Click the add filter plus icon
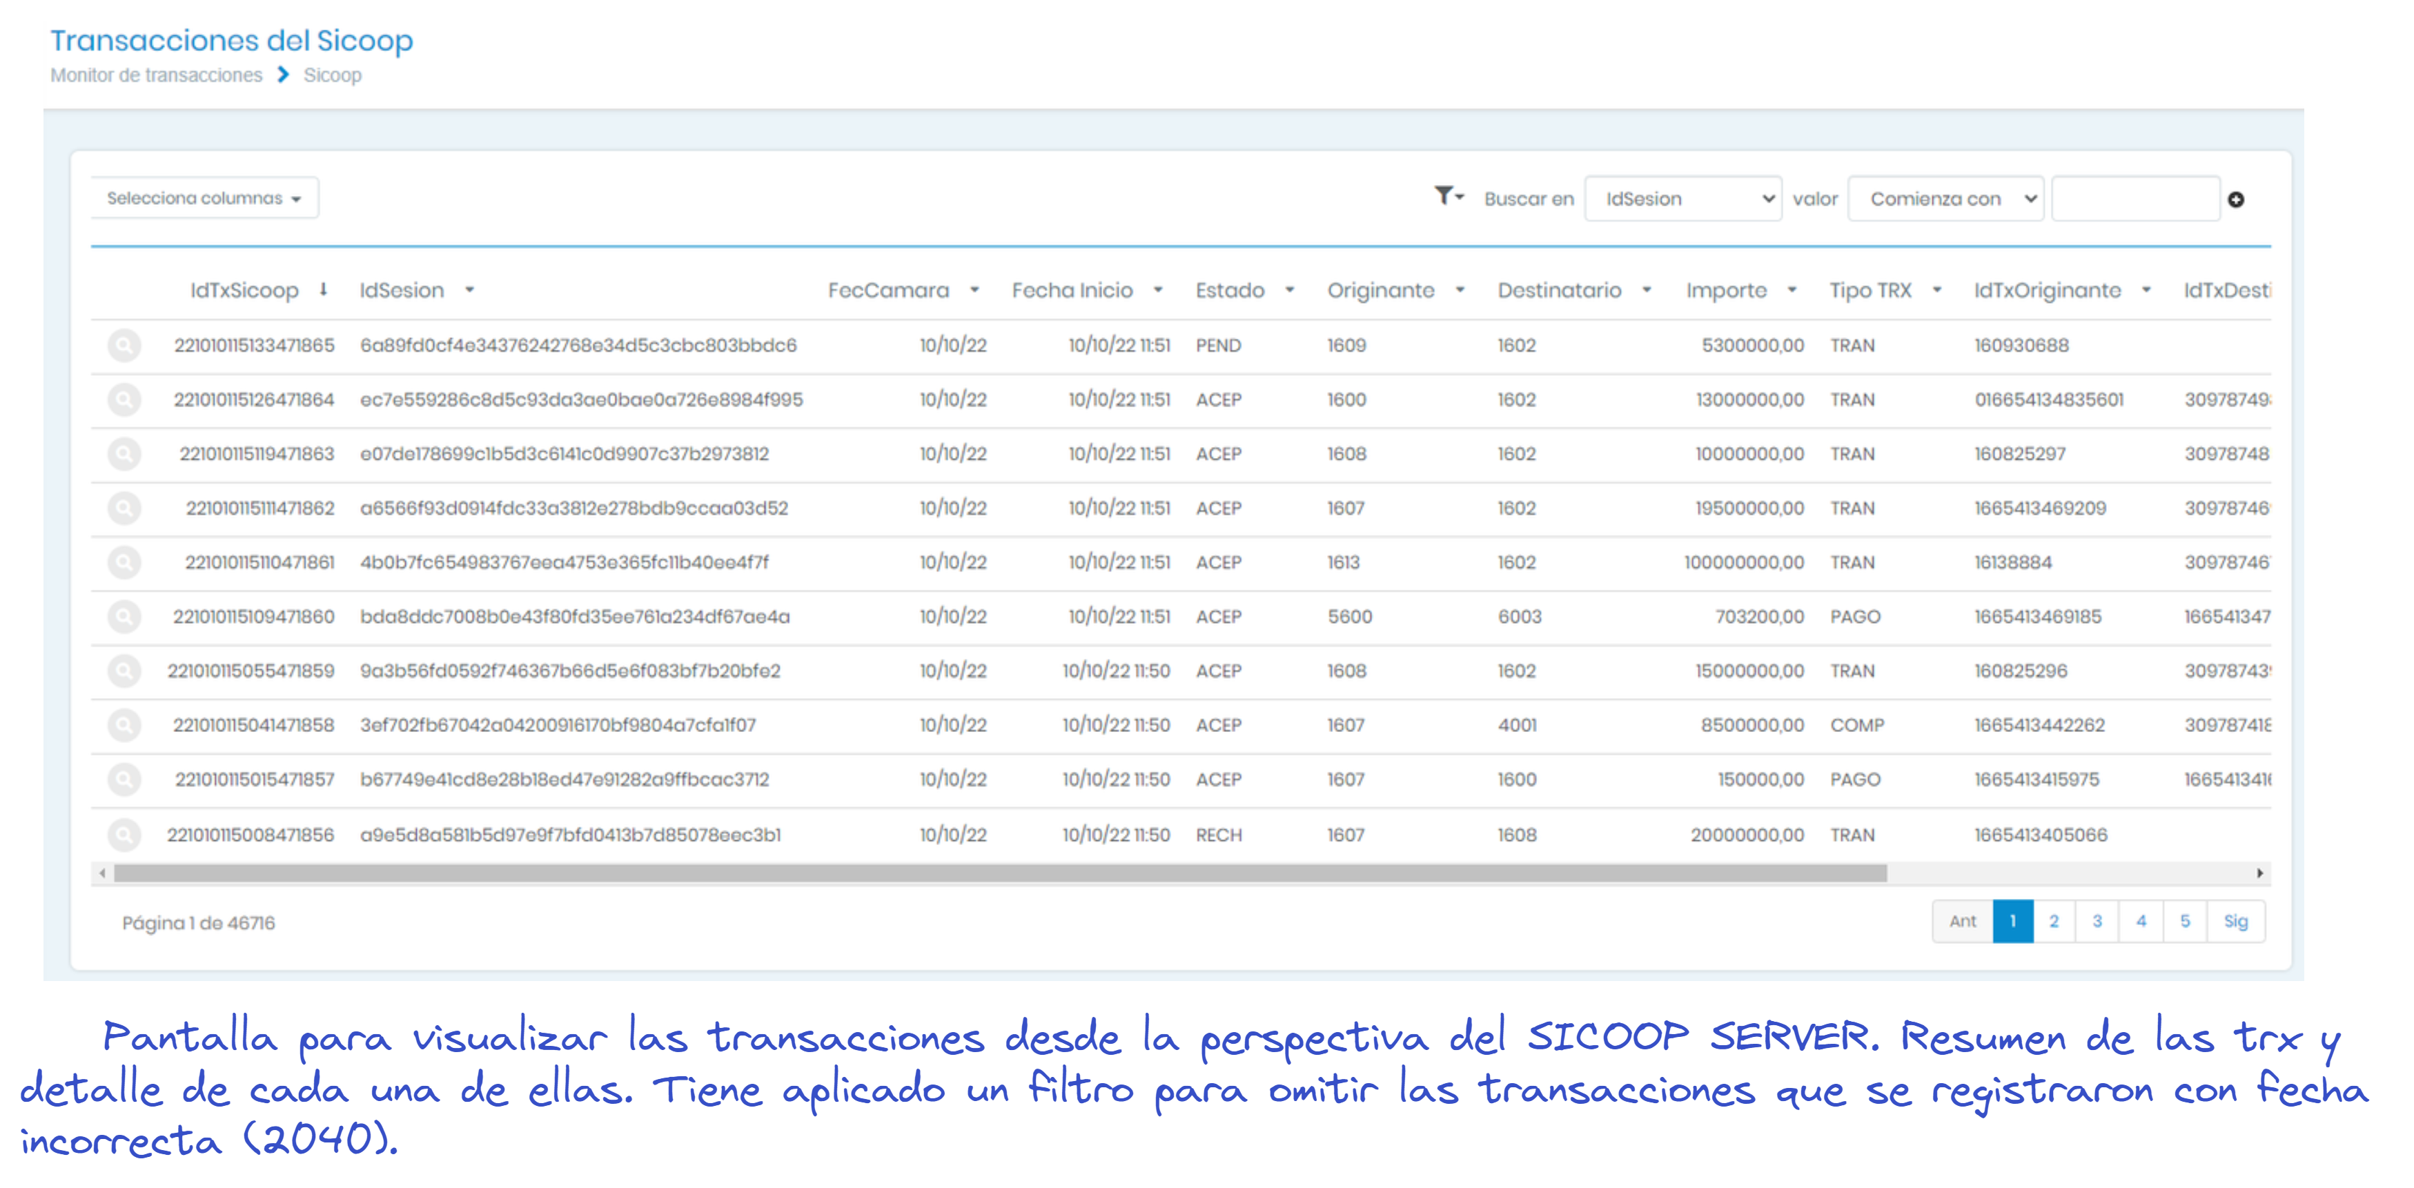The width and height of the screenshot is (2414, 1188). pos(2236,199)
